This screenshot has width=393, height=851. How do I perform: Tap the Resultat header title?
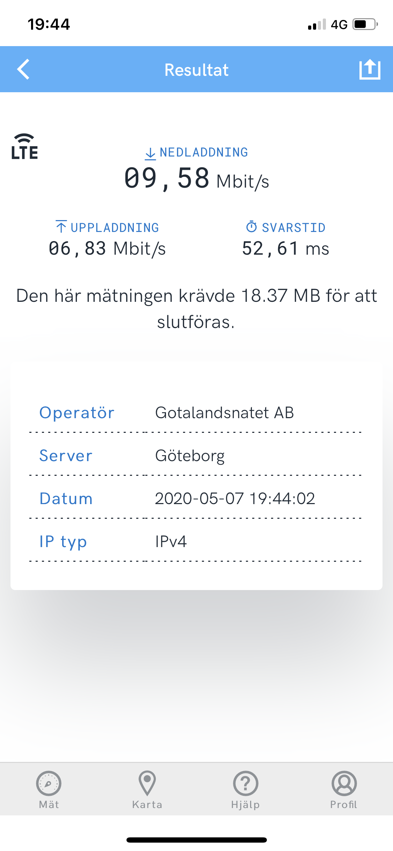coord(197,70)
